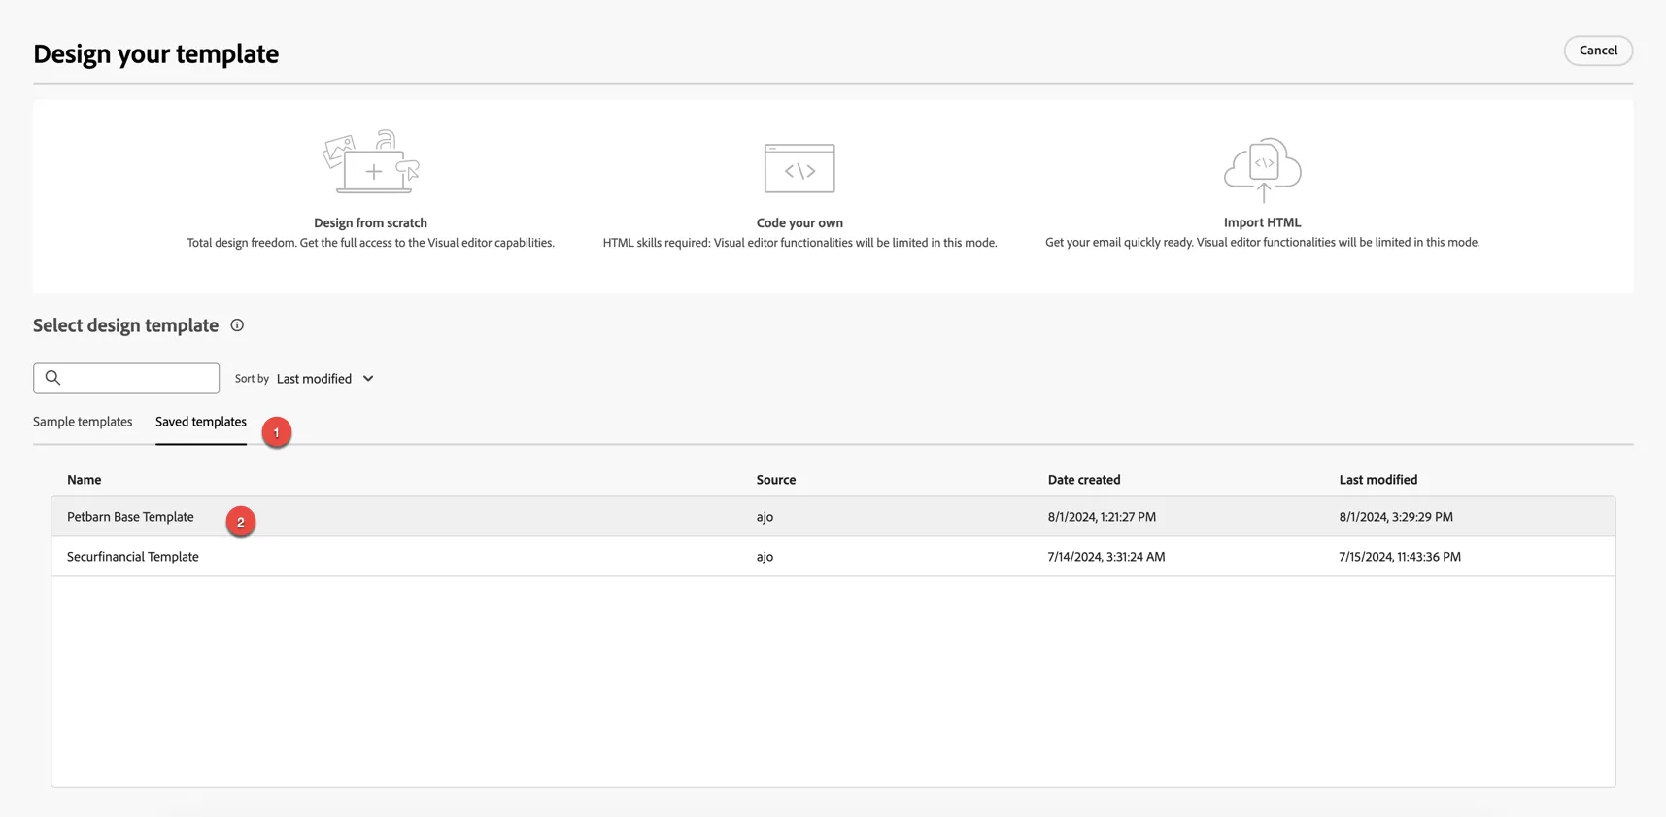Screen dimensions: 1666x817
Task: Choose the Import HTML title
Action: [1262, 222]
